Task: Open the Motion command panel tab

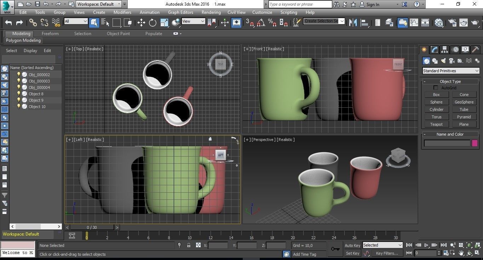Action: [455, 50]
